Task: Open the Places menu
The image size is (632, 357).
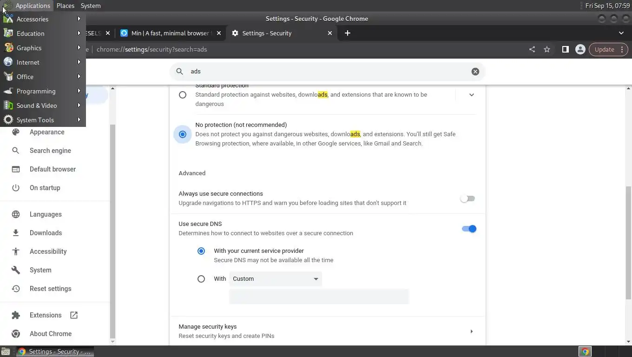Action: point(66,6)
